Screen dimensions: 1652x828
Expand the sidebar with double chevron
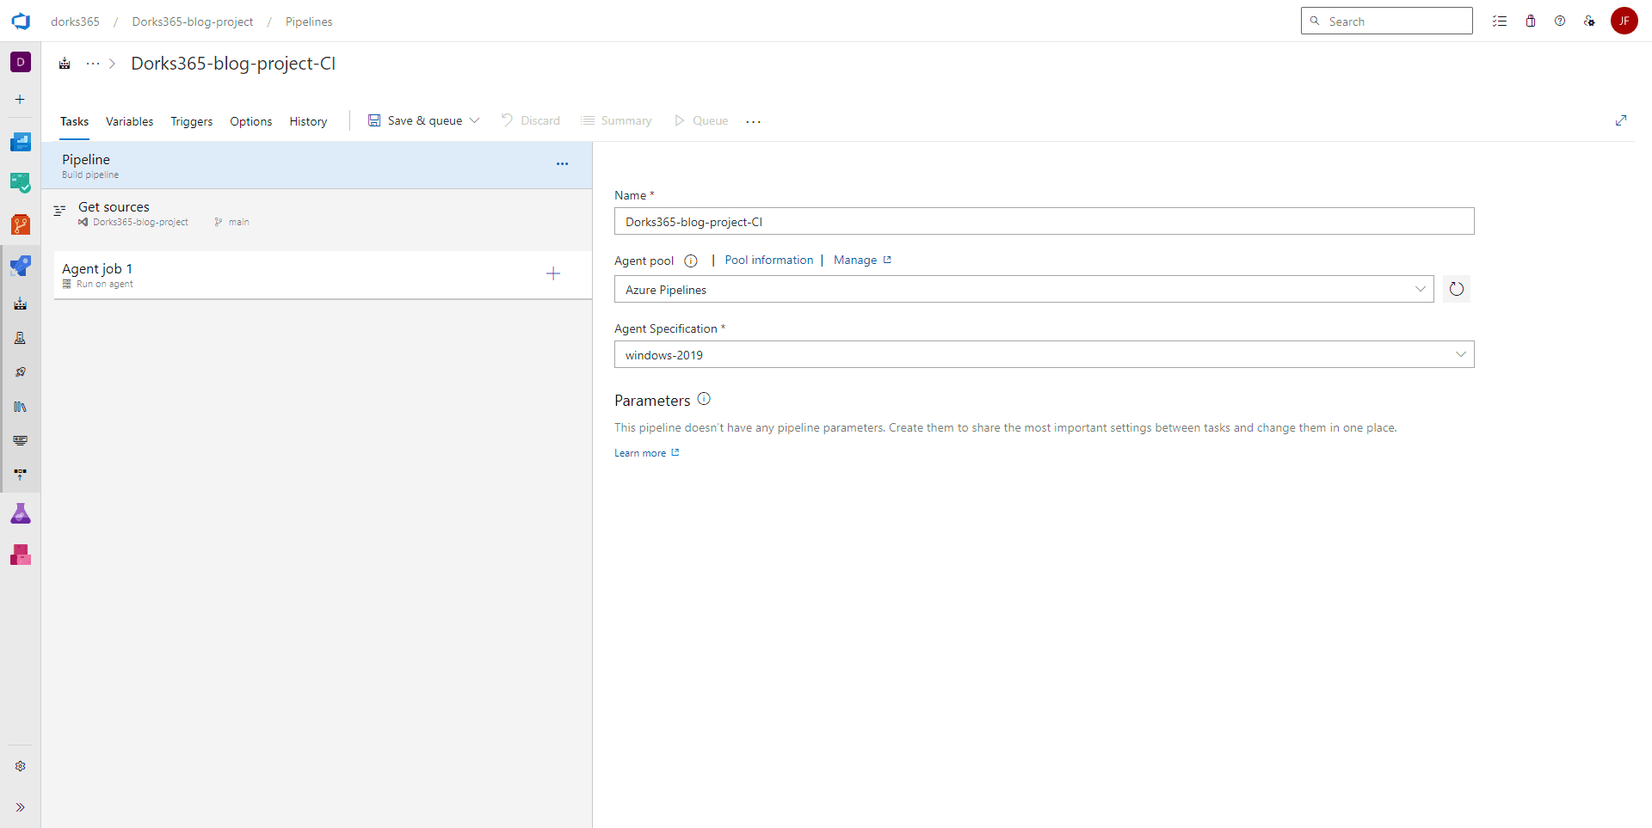[x=21, y=807]
